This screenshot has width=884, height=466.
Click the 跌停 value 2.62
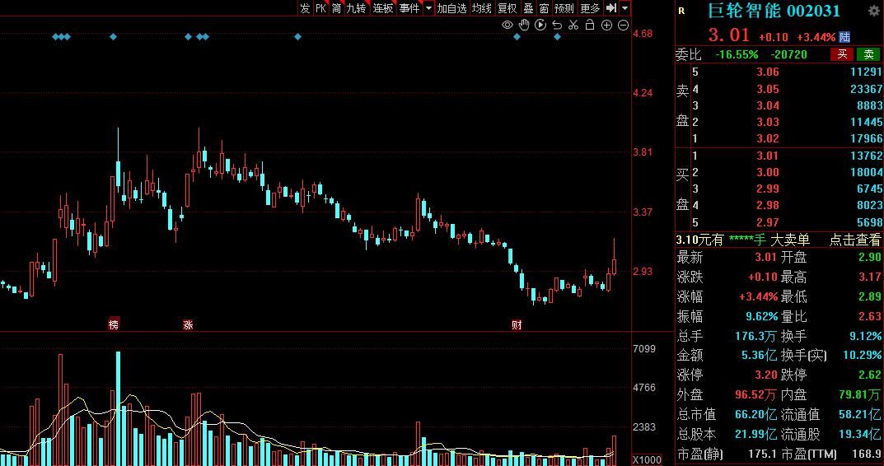click(871, 375)
